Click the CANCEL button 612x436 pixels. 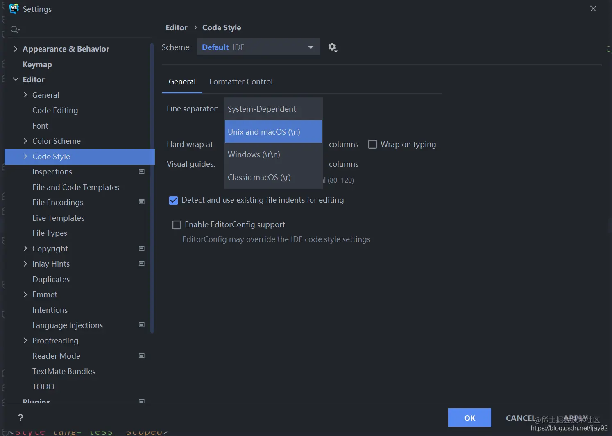point(520,418)
